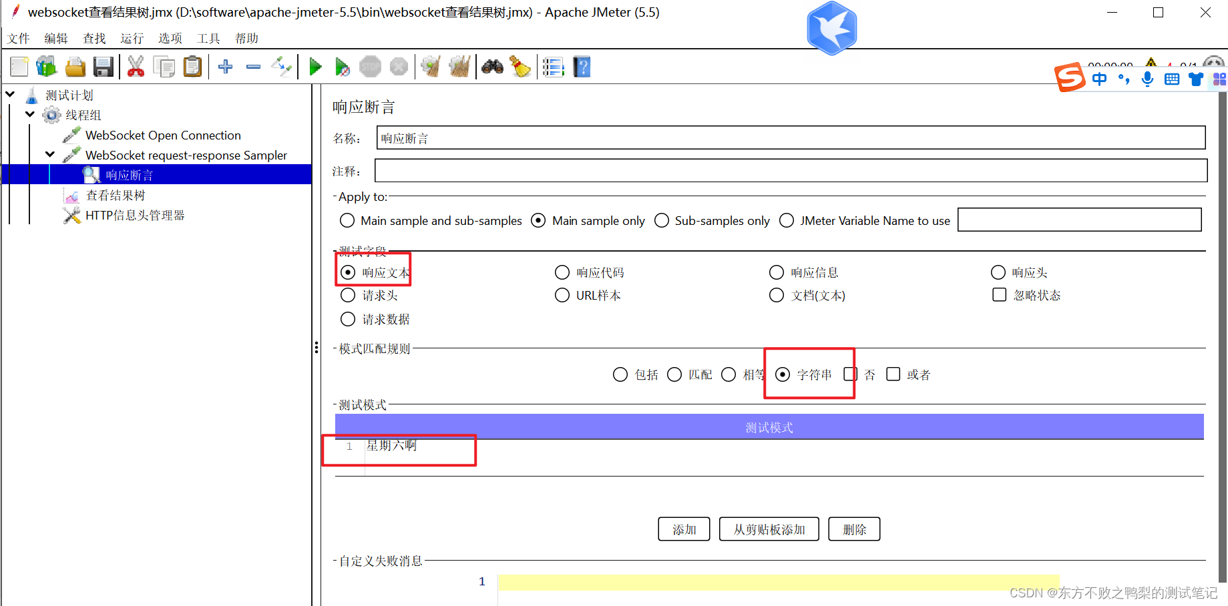Open the 帮助 menu
Screen dimensions: 1228x606
(247, 38)
